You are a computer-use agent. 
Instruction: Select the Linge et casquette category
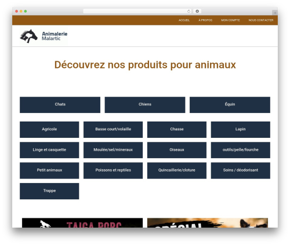coord(49,150)
